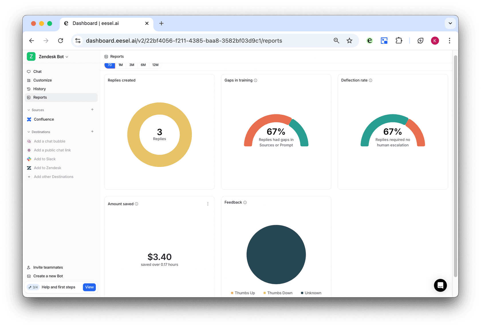Click plus icon next to Destinations
The height and width of the screenshot is (327, 481).
click(x=92, y=131)
